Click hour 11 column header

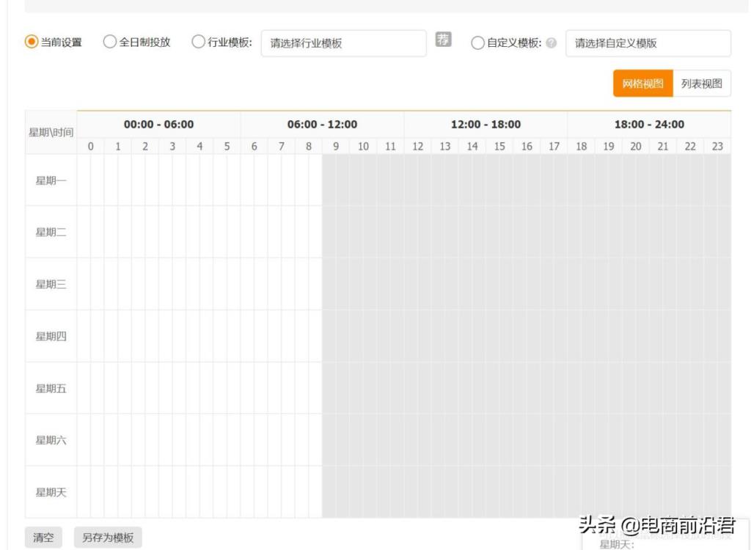[x=390, y=146]
